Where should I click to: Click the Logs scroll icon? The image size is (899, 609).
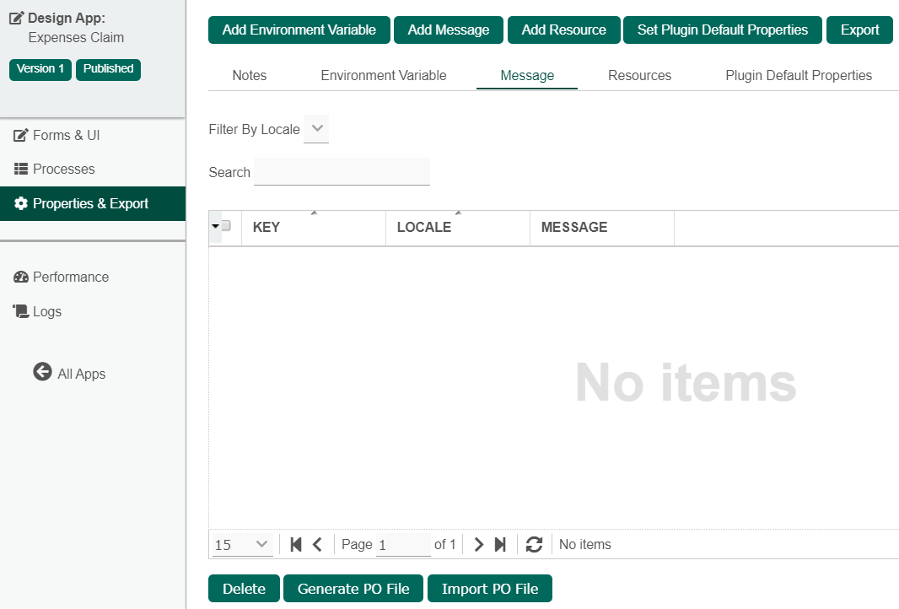[x=21, y=311]
